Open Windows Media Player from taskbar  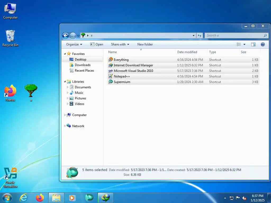pos(72,198)
